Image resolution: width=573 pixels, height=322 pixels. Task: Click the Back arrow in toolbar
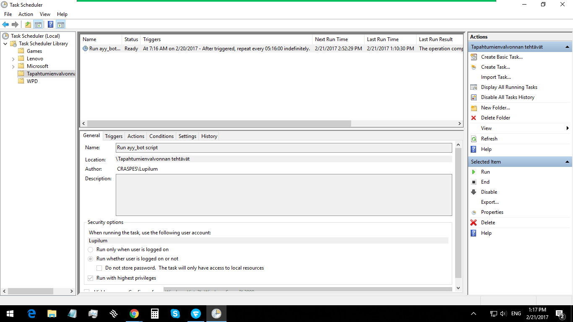click(x=5, y=24)
